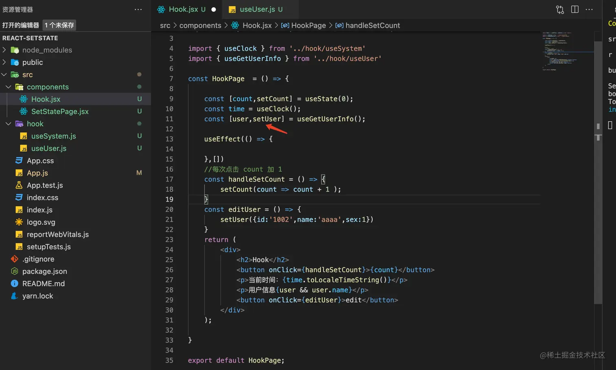Screen dimensions: 616x370
Task: Open useSystem.js in the file tree
Action: (75, 136)
